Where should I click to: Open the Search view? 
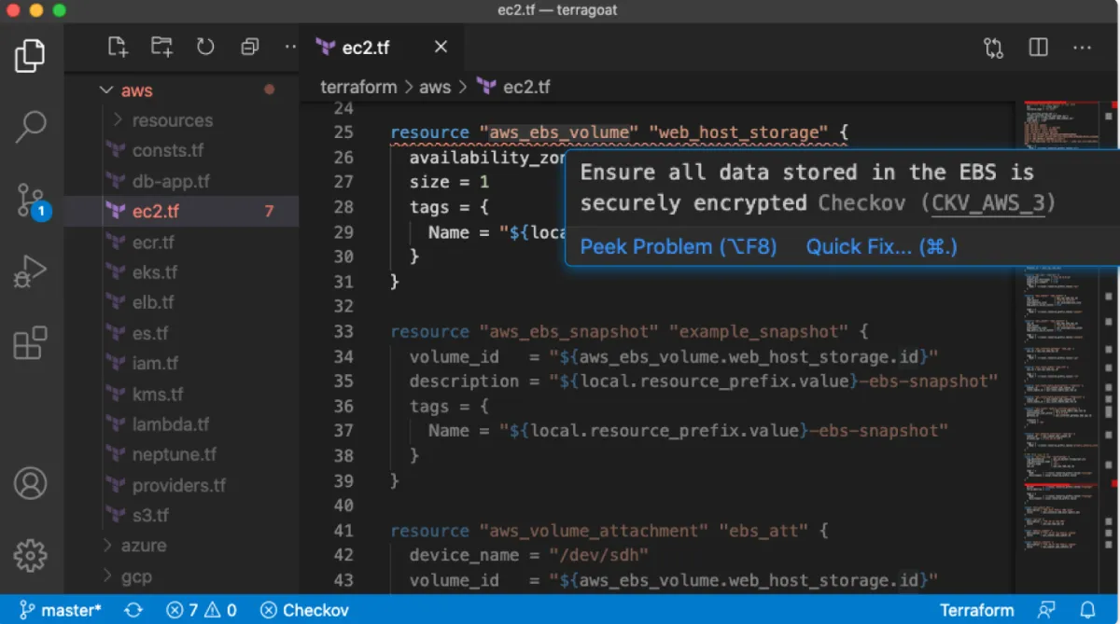tap(30, 127)
